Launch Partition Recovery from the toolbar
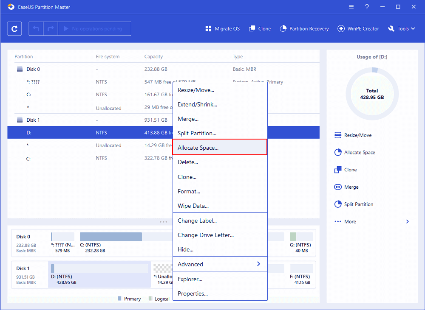 [304, 29]
